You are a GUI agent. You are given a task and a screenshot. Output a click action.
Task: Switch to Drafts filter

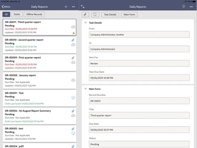tap(17, 14)
